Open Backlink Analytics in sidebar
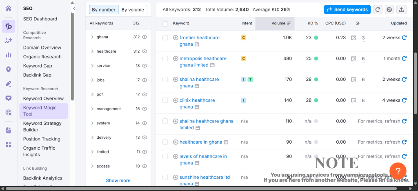 click(x=42, y=178)
